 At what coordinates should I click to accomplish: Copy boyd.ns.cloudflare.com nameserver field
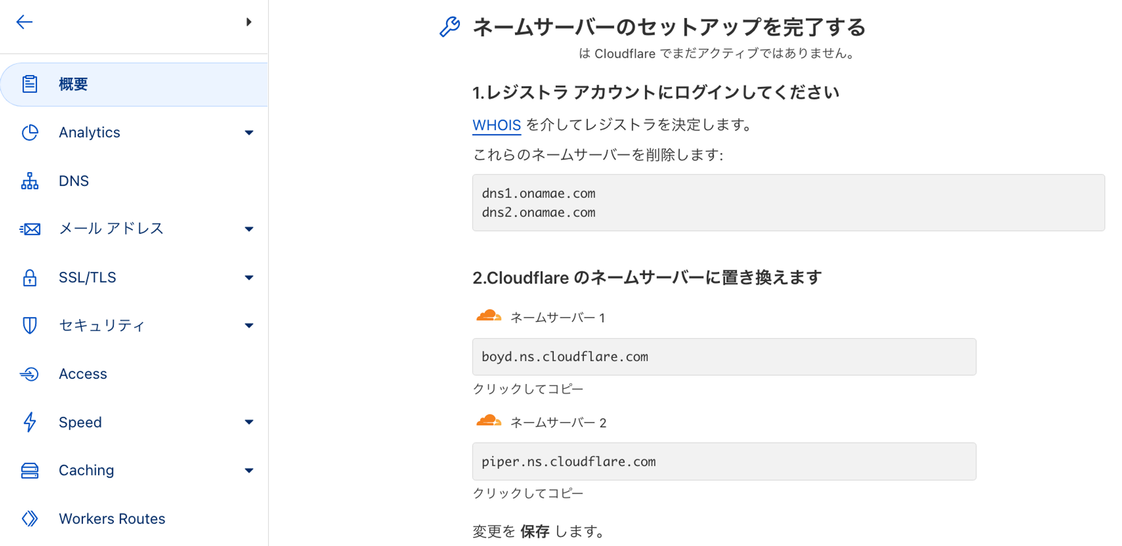coord(724,357)
